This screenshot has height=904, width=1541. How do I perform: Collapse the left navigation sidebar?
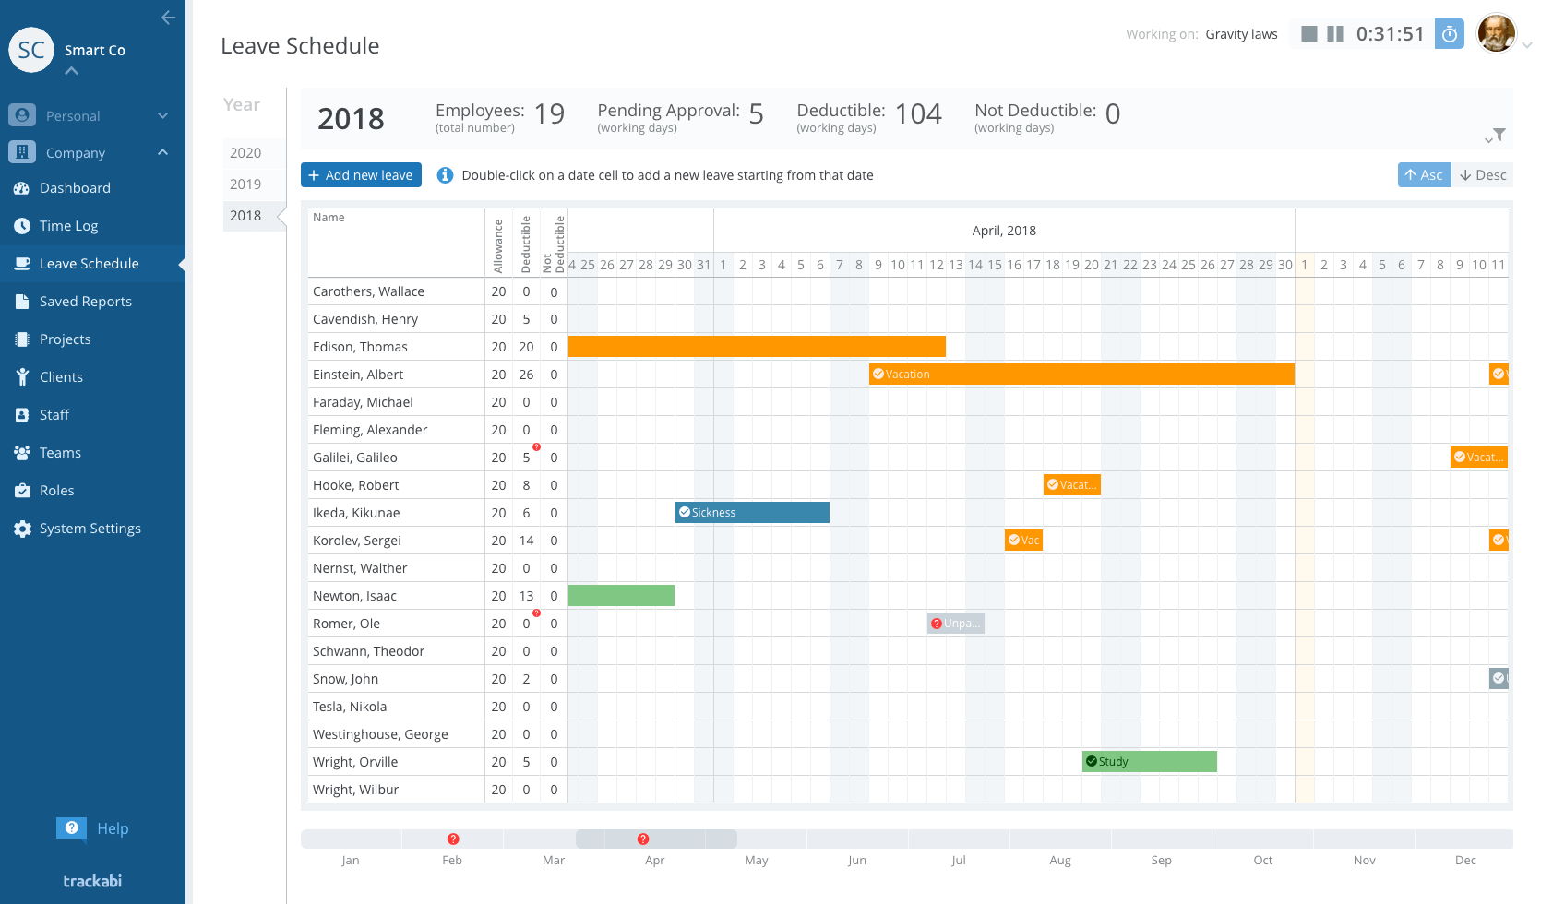click(x=167, y=17)
